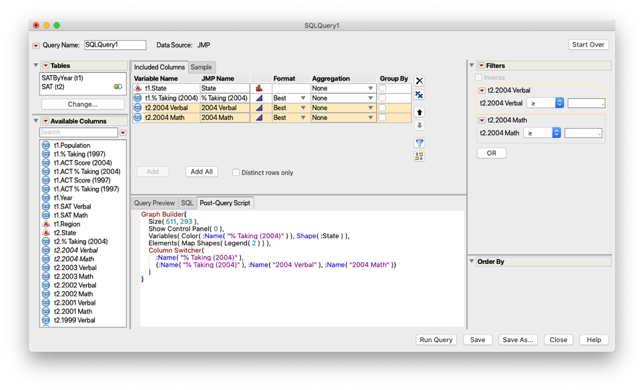The height and width of the screenshot is (390, 644).
Task: Click the join icon next to SAT (t2)
Action: (118, 87)
